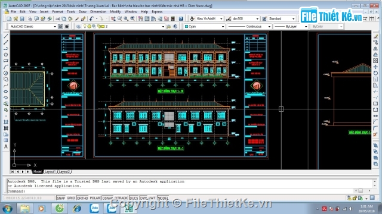Viewport: 382px width, 214px height.
Task: Open the Draw menu
Action: pyautogui.click(x=82, y=12)
